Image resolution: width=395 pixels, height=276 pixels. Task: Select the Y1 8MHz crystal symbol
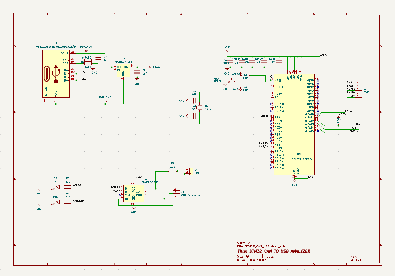(199, 108)
